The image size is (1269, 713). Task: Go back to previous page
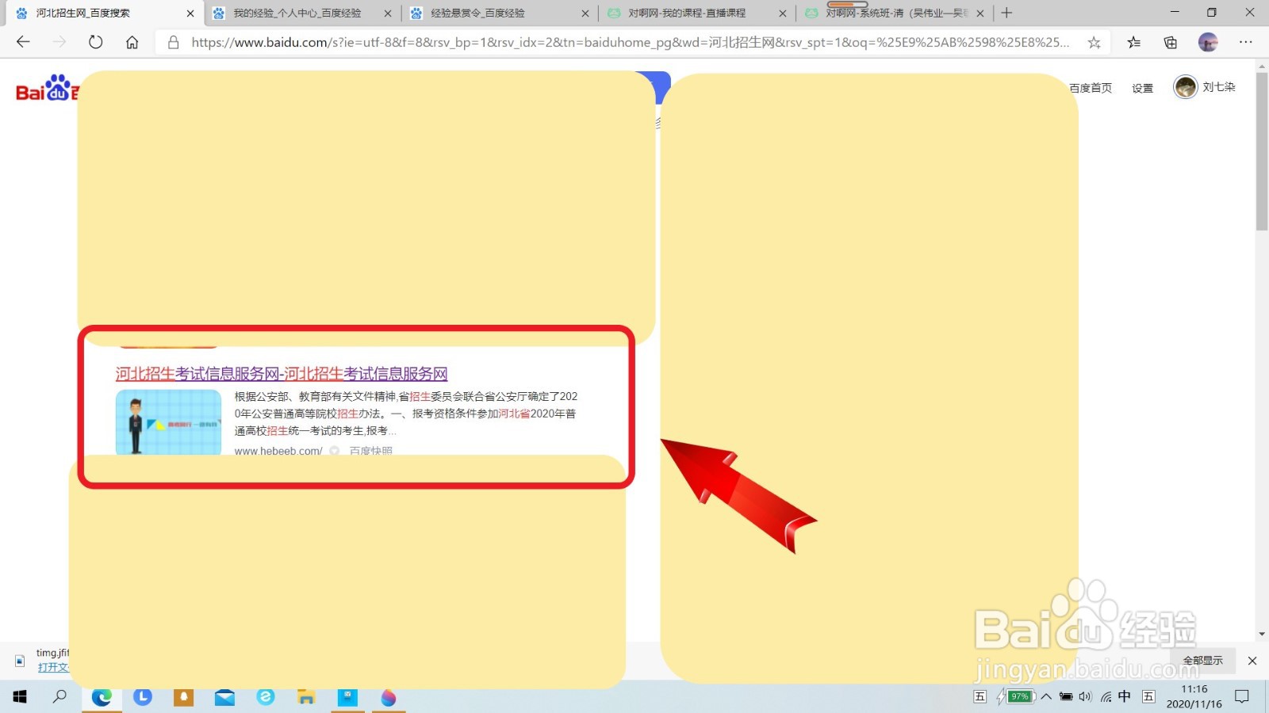(23, 42)
